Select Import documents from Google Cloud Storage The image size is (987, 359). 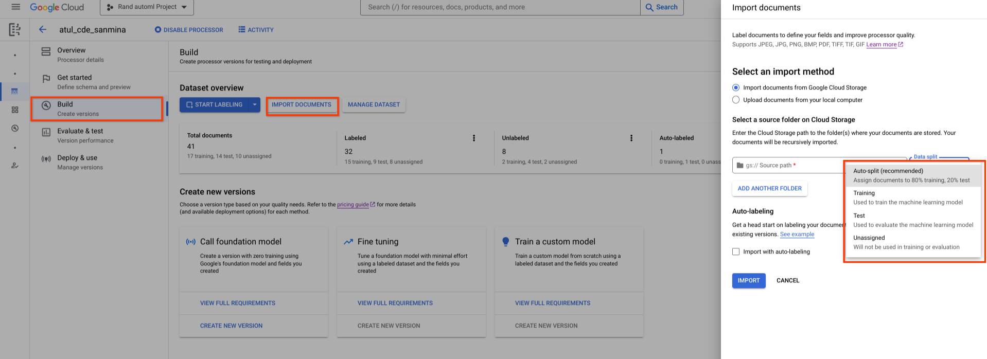pyautogui.click(x=736, y=87)
